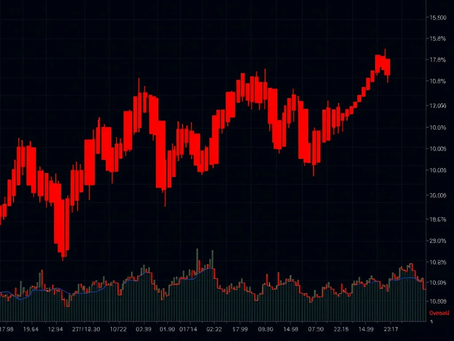Click the time label ending in 18.30
The image size is (454, 341).
coord(86,329)
